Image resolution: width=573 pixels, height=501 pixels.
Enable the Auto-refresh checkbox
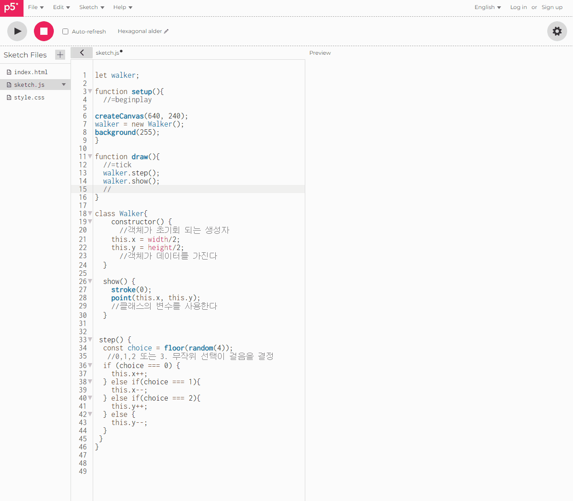tap(66, 31)
